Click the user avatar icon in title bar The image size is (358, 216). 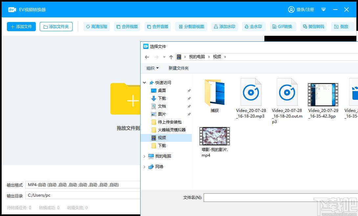pyautogui.click(x=291, y=10)
